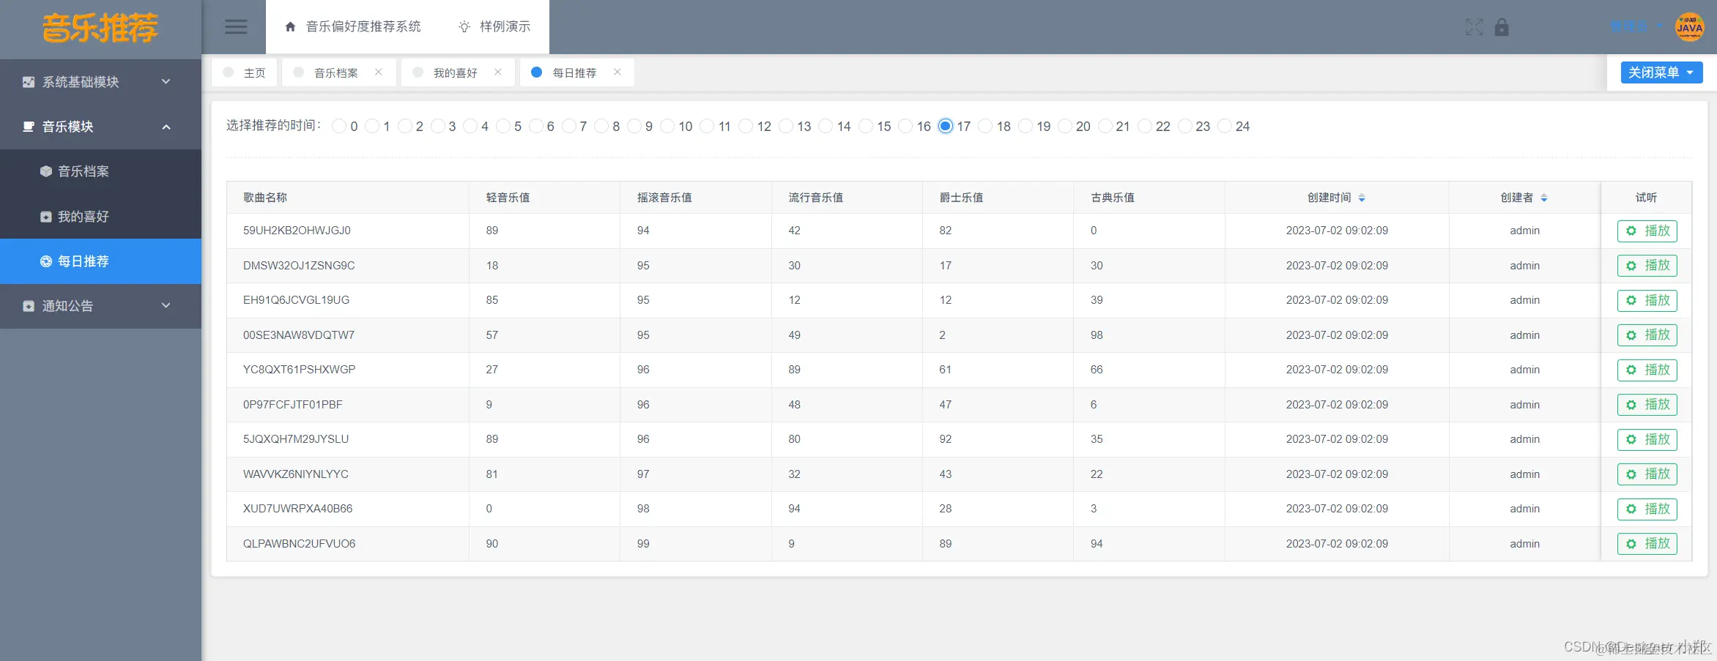Screen dimensions: 1717x661
Task: Switch to the 主页 tab
Action: 245,72
